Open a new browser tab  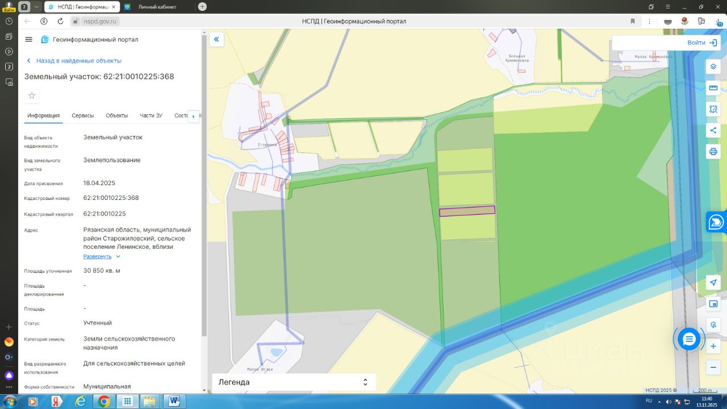202,7
